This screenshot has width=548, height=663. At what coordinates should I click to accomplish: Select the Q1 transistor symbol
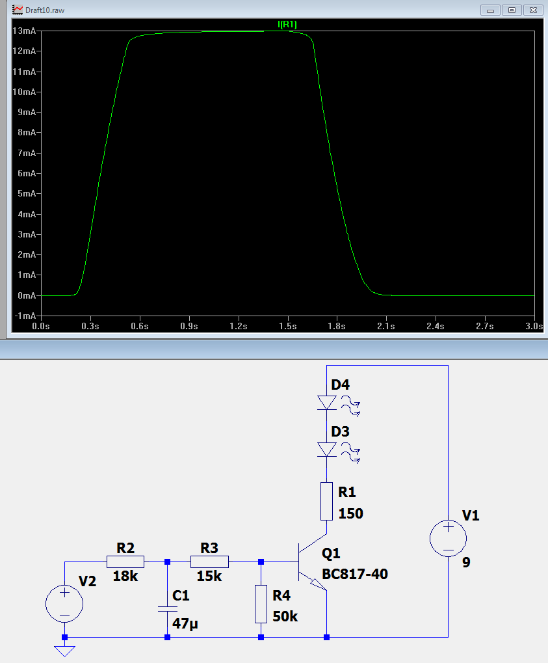[312, 562]
